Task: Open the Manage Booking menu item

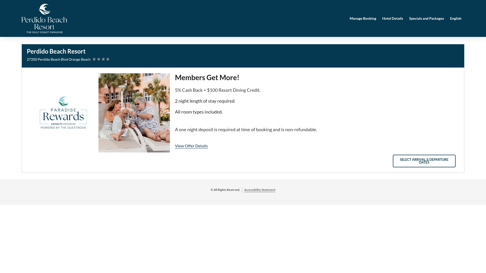Action: tap(363, 18)
